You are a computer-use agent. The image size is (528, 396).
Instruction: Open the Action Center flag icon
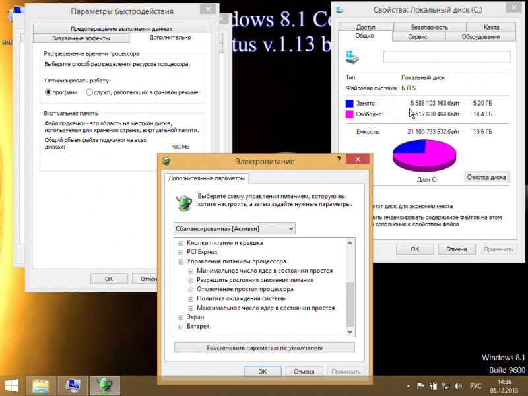point(420,386)
